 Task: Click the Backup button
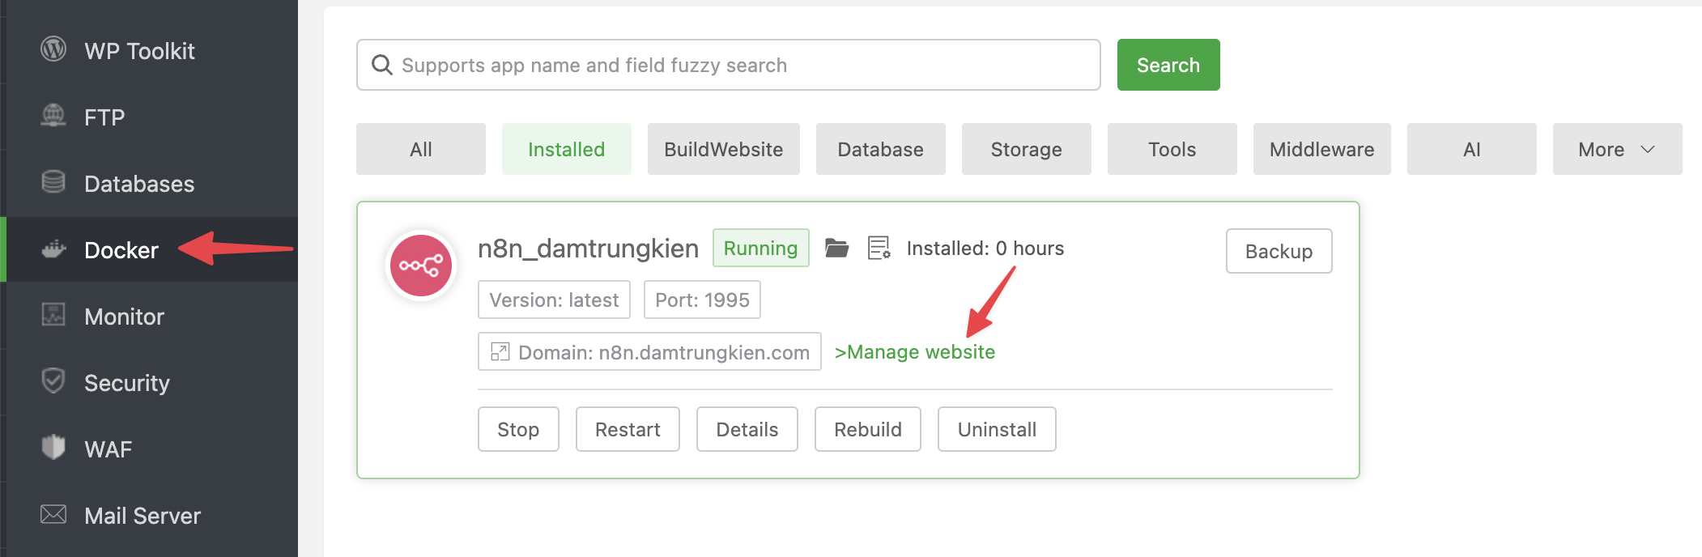click(x=1279, y=251)
